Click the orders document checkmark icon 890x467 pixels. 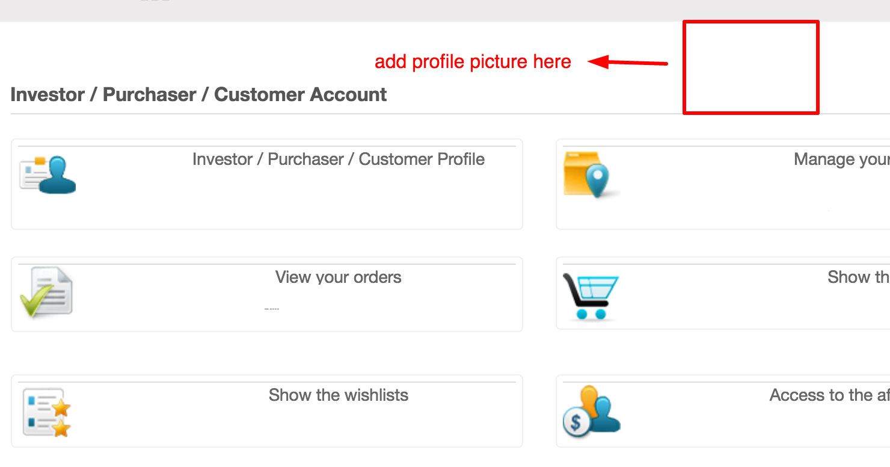pyautogui.click(x=47, y=292)
